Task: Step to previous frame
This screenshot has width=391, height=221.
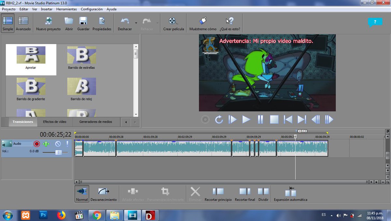Action: tap(315, 120)
